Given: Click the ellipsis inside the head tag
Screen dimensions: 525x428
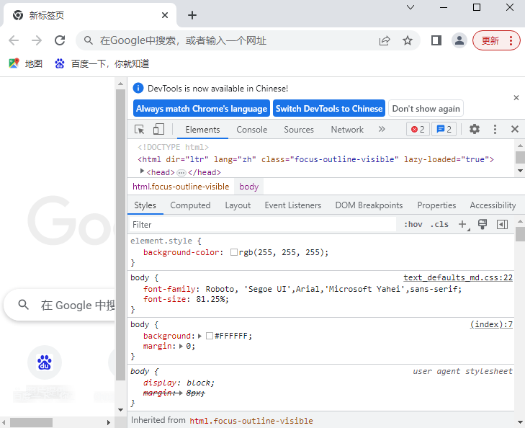Looking at the screenshot, I should pyautogui.click(x=181, y=173).
